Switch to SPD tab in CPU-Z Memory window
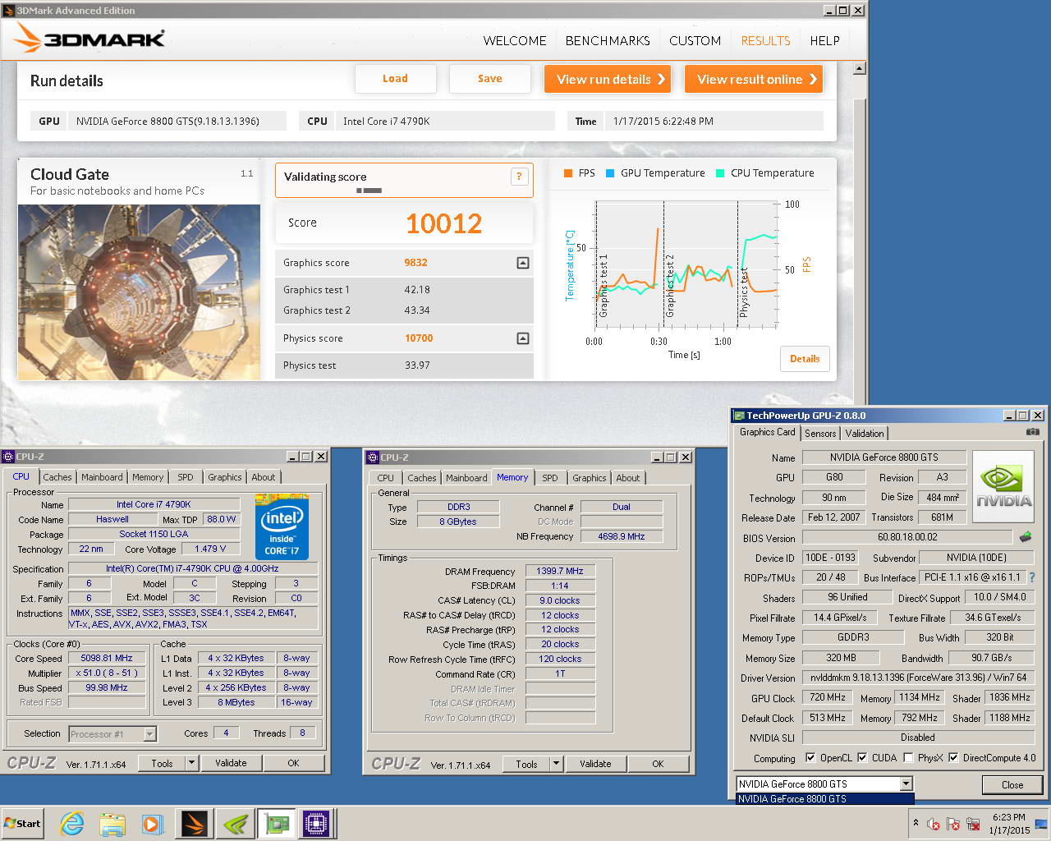Viewport: 1051px width, 841px height. tap(550, 477)
